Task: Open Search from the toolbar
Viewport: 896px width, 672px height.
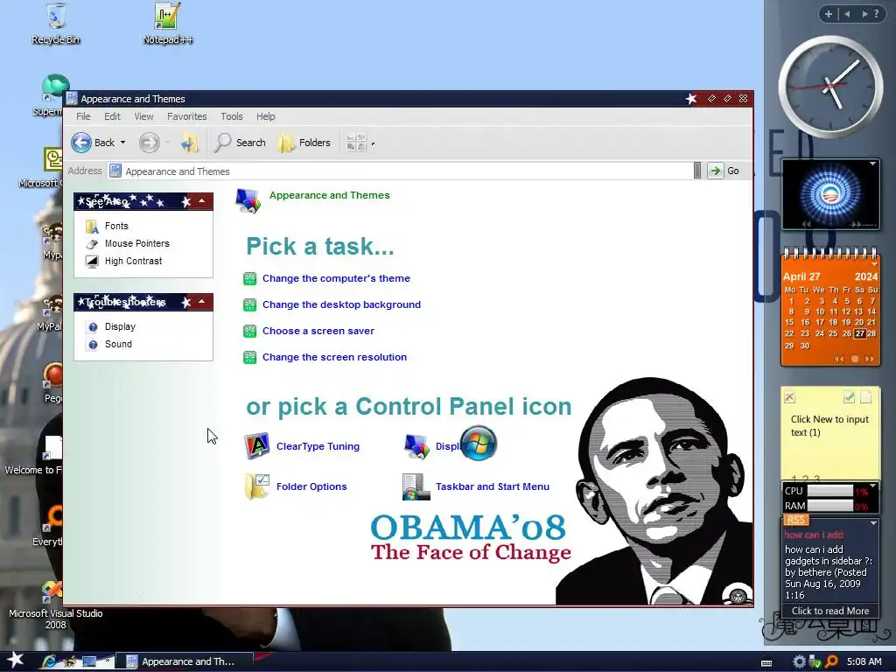Action: (240, 143)
